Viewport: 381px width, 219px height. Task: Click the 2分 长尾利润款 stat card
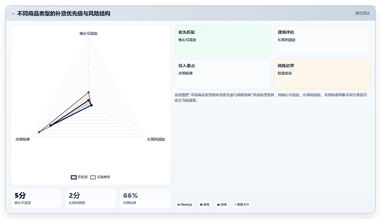[x=91, y=198]
